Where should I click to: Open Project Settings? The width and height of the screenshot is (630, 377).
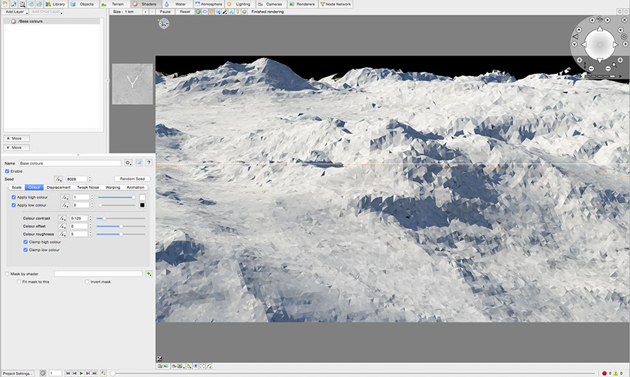click(x=18, y=373)
